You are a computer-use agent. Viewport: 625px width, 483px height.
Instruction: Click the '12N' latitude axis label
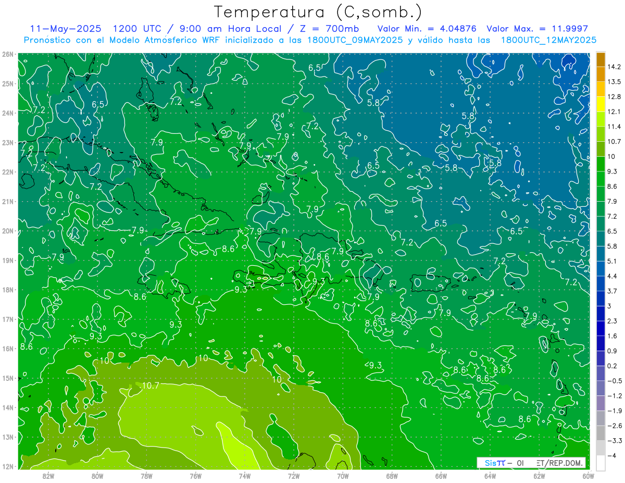(x=7, y=466)
